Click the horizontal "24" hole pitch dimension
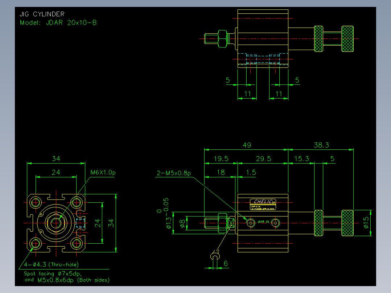The width and height of the screenshot is (391, 293). pos(56,172)
